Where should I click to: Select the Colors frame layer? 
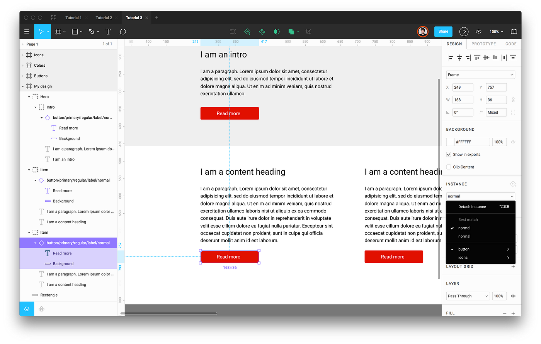tap(68, 66)
